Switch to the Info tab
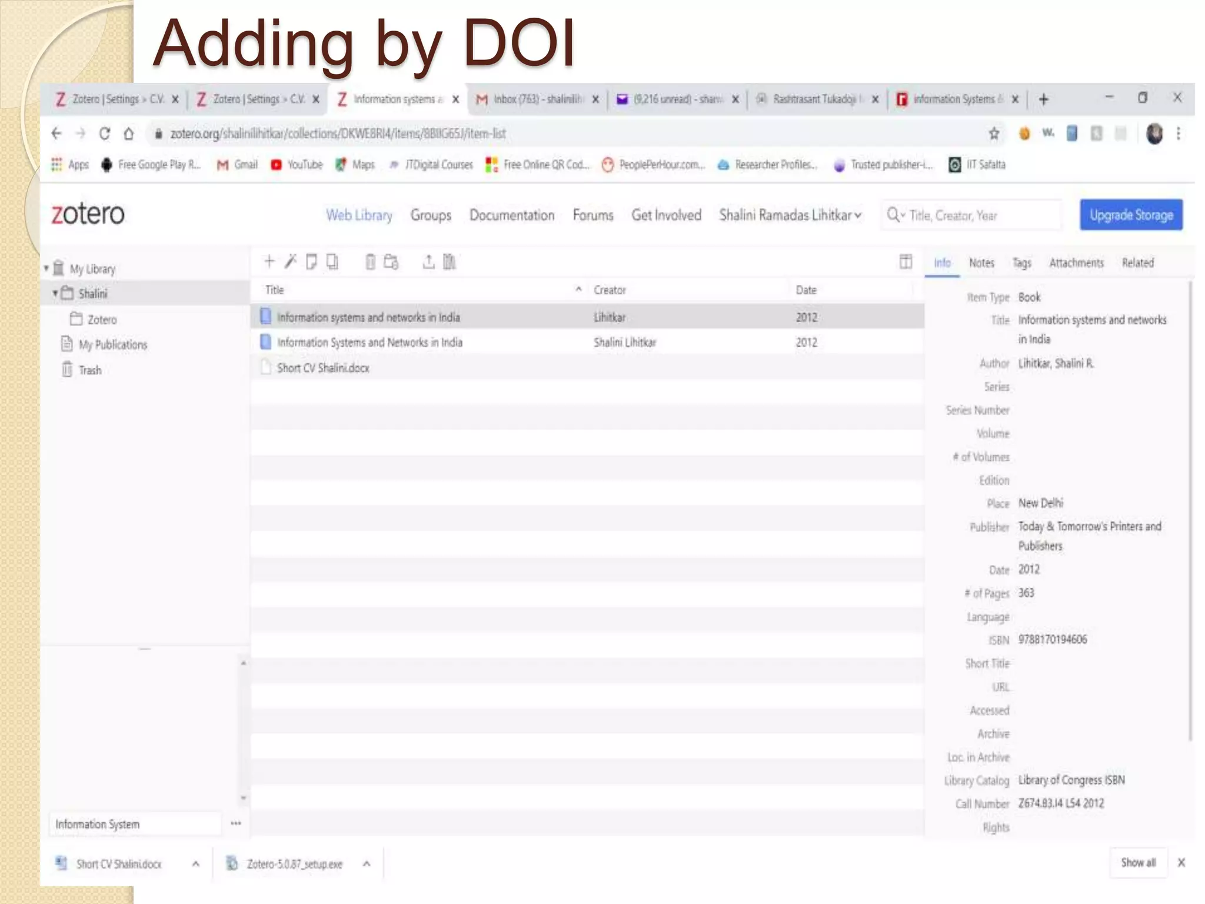 click(942, 262)
